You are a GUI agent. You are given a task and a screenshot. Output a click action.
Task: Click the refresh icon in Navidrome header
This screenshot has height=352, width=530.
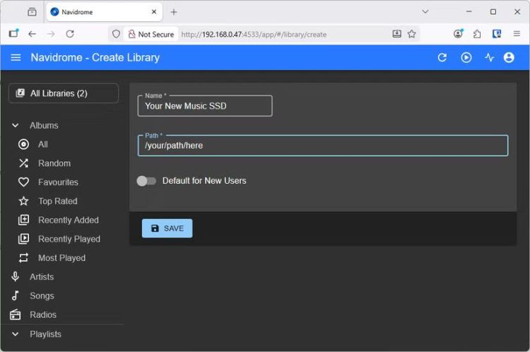tap(442, 57)
